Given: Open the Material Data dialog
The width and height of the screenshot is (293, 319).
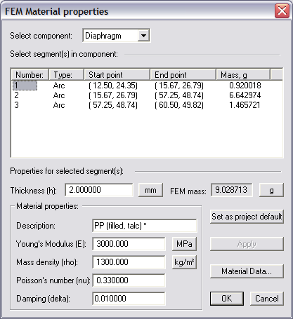Looking at the screenshot, I should (x=247, y=271).
